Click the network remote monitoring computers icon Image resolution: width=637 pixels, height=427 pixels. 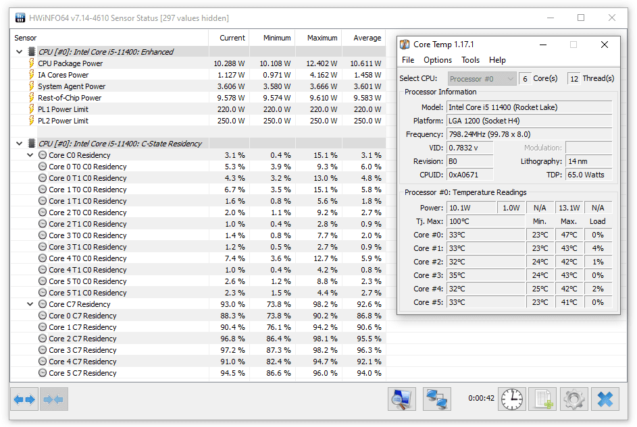pos(437,399)
